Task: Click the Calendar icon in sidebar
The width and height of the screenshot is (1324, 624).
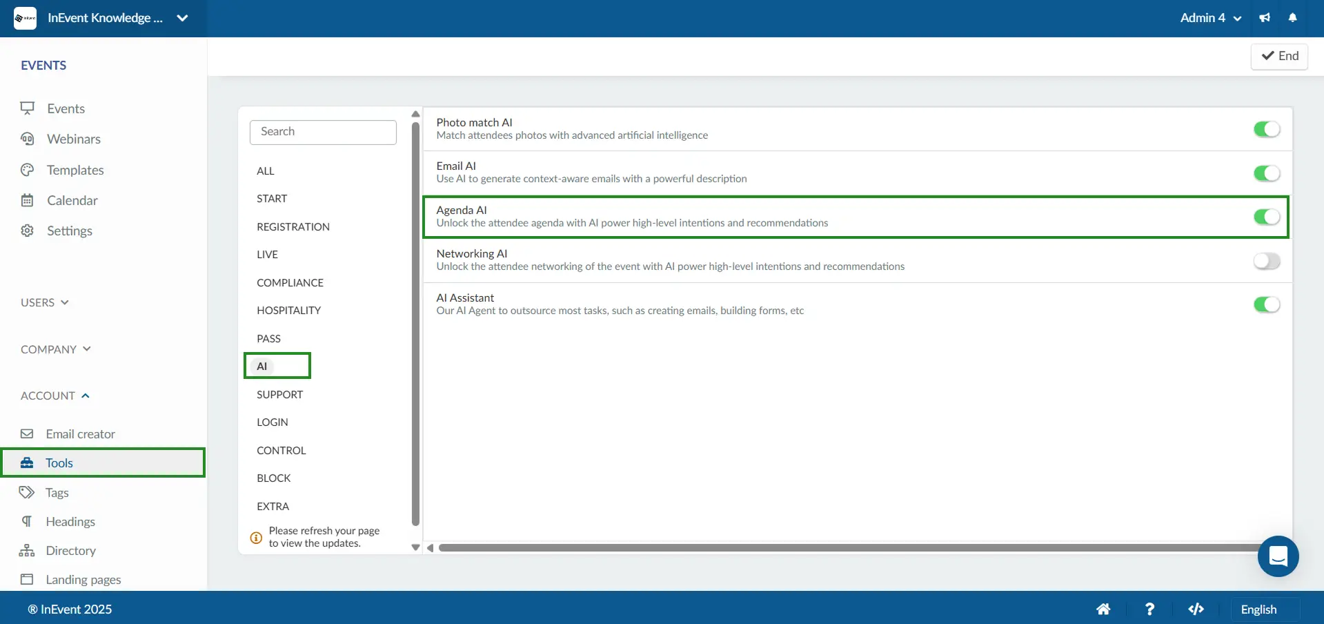Action: [28, 200]
